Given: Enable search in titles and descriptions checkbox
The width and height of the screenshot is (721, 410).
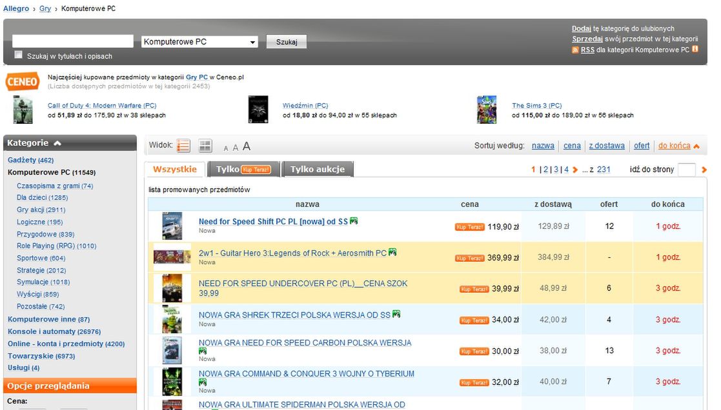Looking at the screenshot, I should coord(18,55).
